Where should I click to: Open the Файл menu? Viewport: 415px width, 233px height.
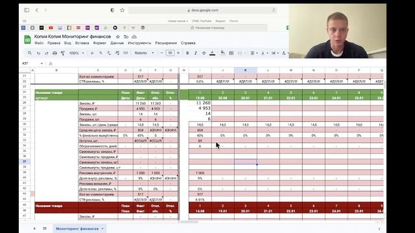pos(39,43)
